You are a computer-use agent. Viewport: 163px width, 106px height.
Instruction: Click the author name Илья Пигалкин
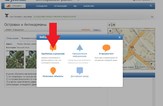click(15, 17)
